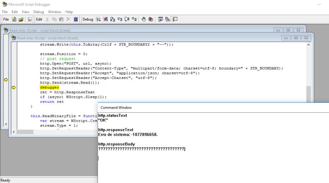Minimize the main debugger window

click(320, 4)
